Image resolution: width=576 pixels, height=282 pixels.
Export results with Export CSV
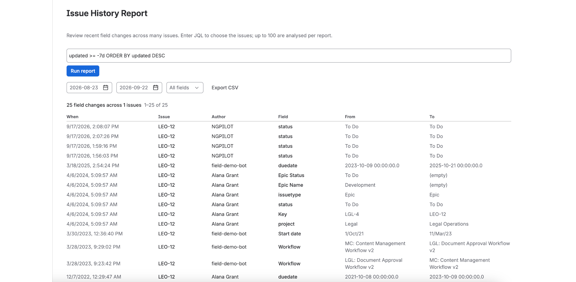click(x=225, y=88)
